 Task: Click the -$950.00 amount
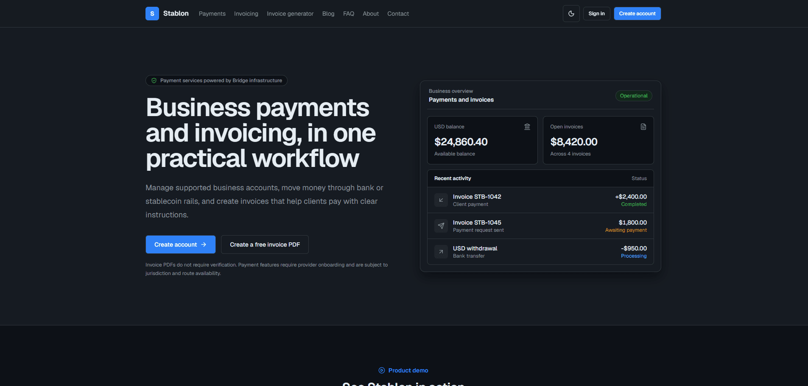point(634,248)
